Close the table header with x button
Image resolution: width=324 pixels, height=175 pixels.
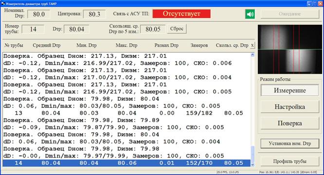click(x=252, y=45)
